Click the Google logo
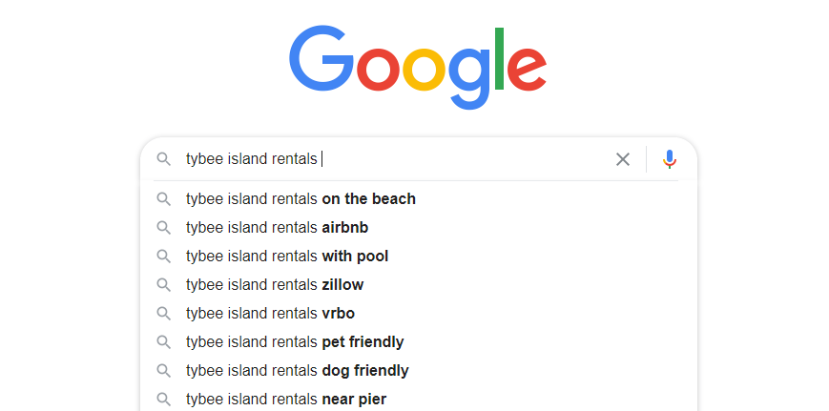The width and height of the screenshot is (829, 411). pyautogui.click(x=418, y=67)
